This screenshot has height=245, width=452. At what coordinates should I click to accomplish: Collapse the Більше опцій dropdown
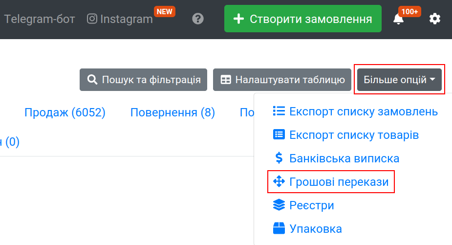(x=399, y=80)
